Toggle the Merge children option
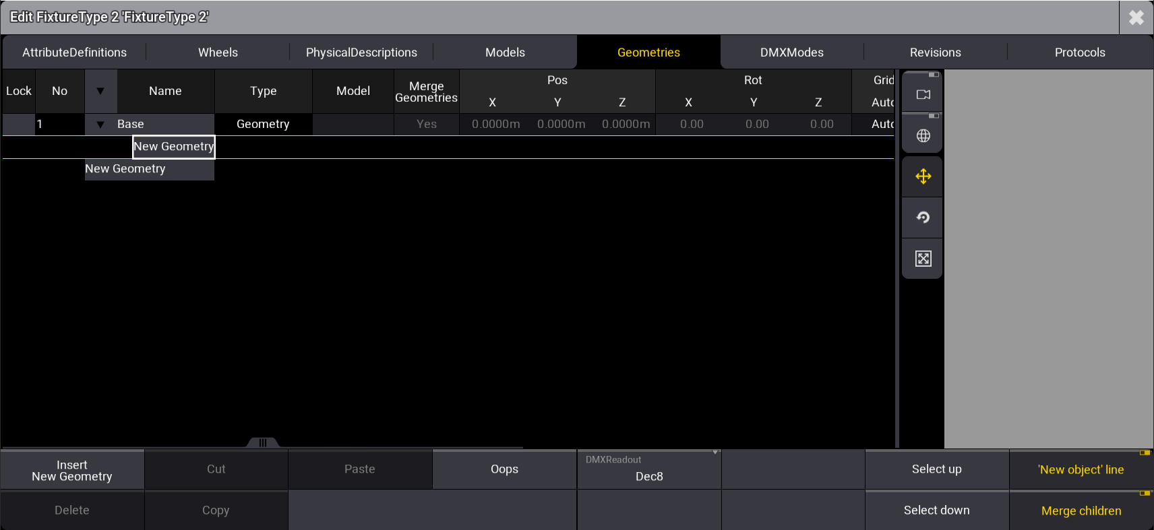 [x=1081, y=510]
